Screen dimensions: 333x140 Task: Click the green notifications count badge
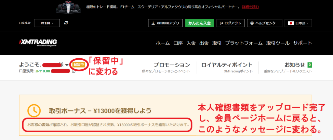click(x=310, y=65)
